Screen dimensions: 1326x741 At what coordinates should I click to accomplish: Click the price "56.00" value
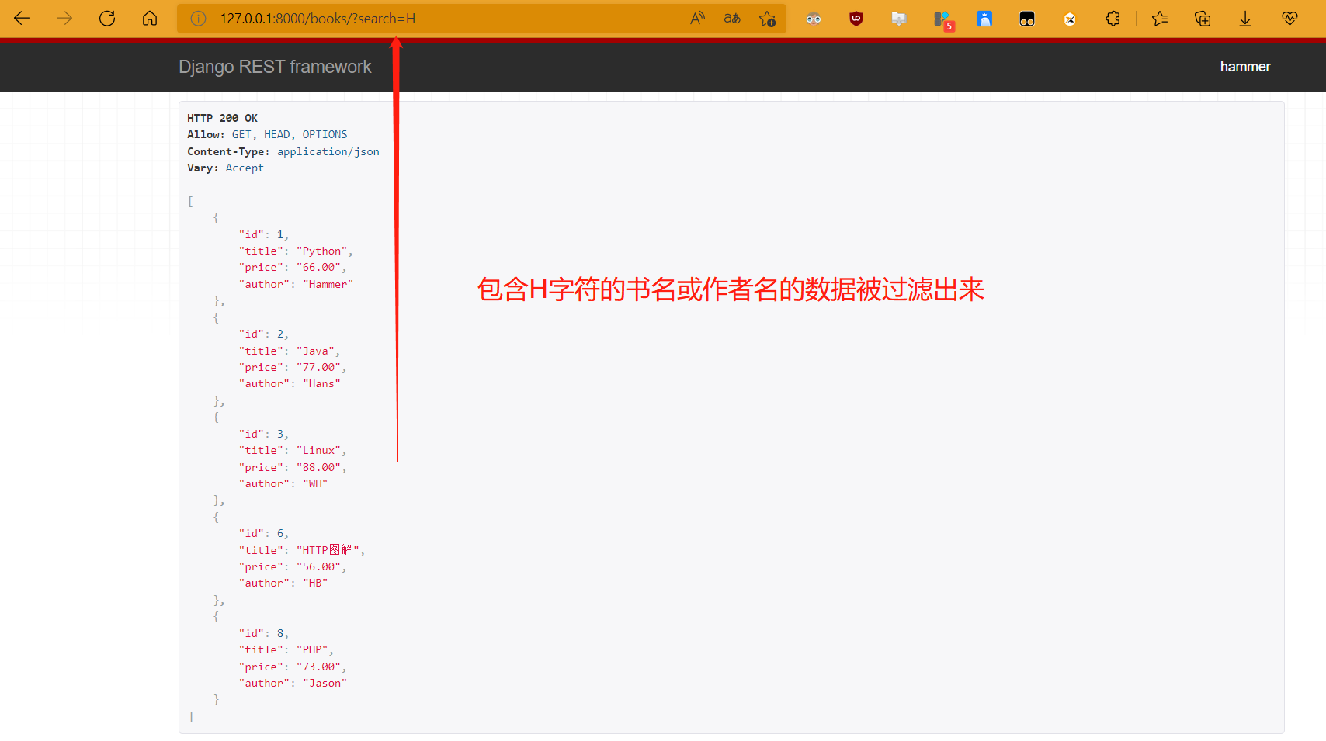coord(319,566)
